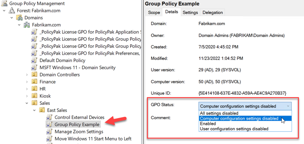This screenshot has width=304, height=144.
Task: Click the Sales OU folder icon
Action: 34,103
